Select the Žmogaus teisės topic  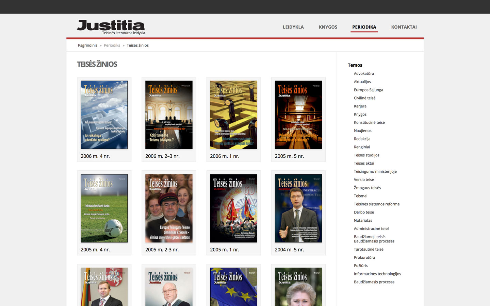367,188
